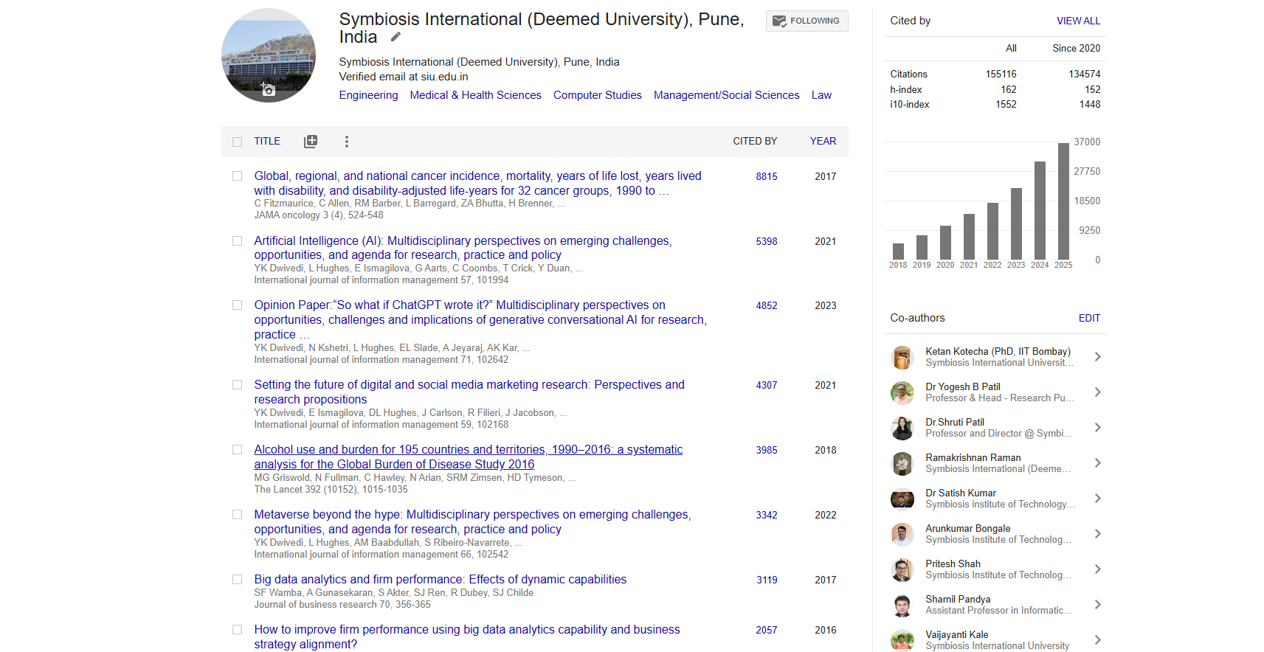This screenshot has height=652, width=1264.
Task: Check the Artificial Intelligence (AI) article box
Action: coord(237,241)
